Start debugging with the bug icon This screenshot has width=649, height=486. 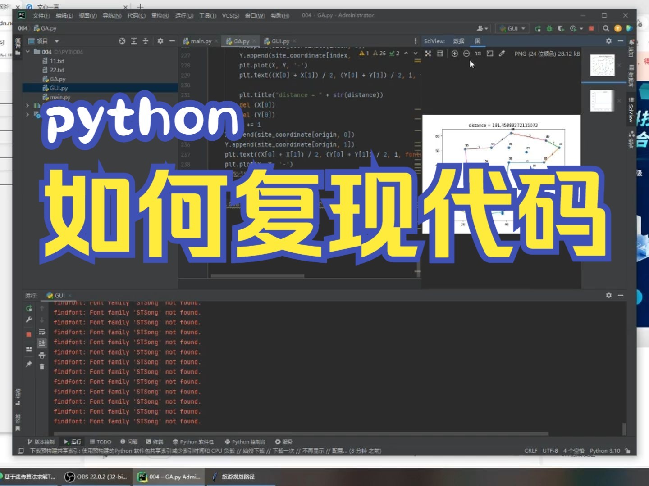549,28
